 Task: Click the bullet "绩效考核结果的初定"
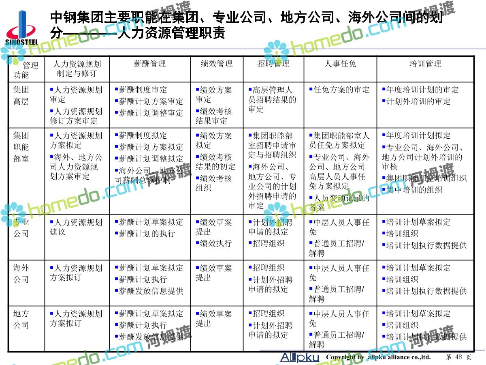coord(215,162)
